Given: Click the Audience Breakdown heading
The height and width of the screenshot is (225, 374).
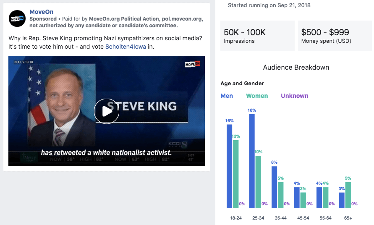Looking at the screenshot, I should coord(296,68).
